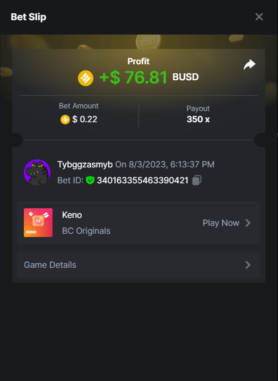Image resolution: width=278 pixels, height=381 pixels.
Task: Click the small BUSD coin by bet amount
Action: click(65, 120)
